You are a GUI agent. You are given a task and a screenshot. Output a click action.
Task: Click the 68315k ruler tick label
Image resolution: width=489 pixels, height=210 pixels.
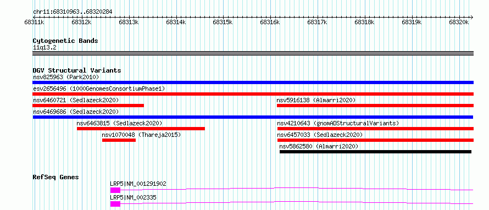(x=223, y=22)
